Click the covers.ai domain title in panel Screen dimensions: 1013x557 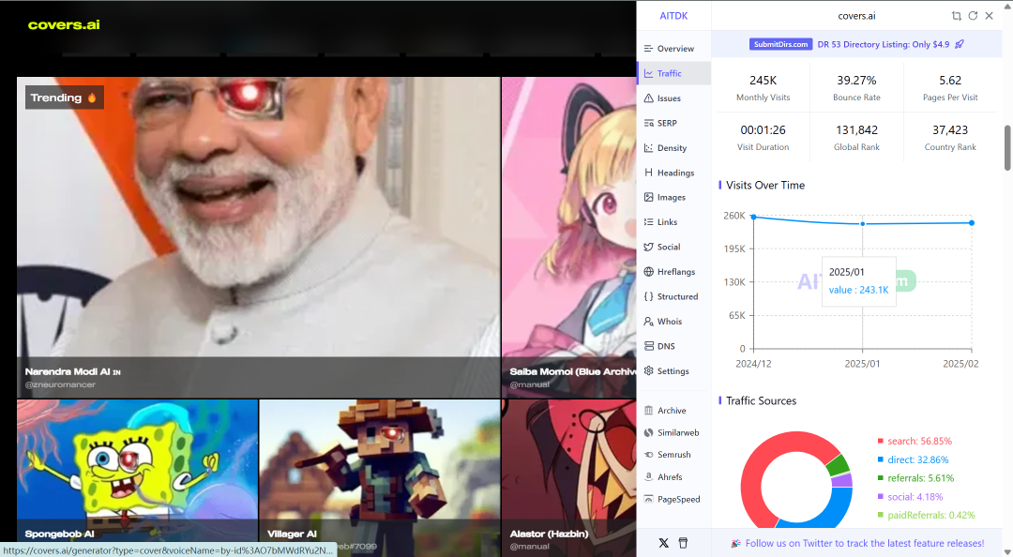click(856, 16)
